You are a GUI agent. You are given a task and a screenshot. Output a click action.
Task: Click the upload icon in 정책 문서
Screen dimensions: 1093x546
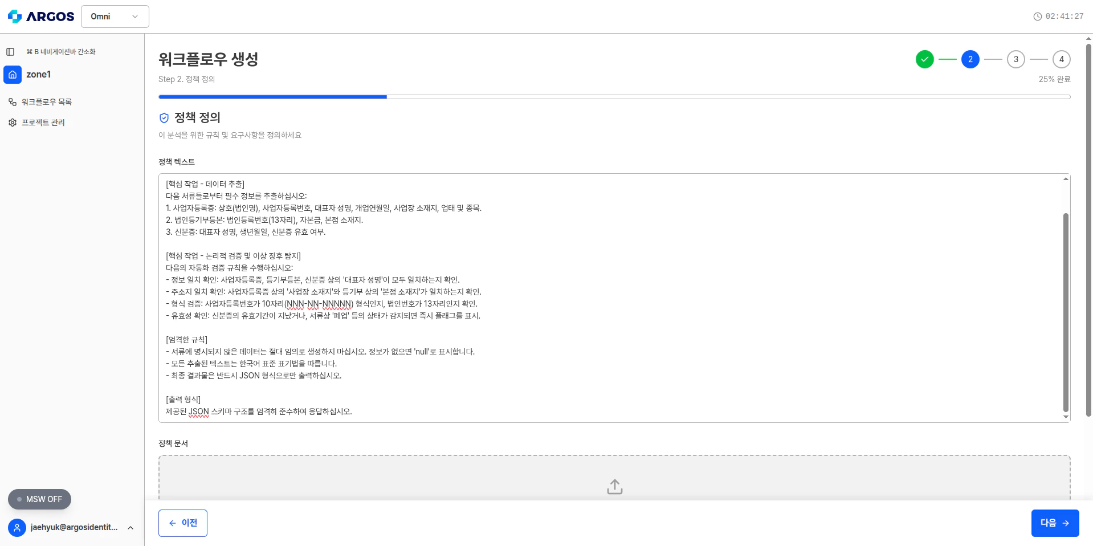click(615, 487)
